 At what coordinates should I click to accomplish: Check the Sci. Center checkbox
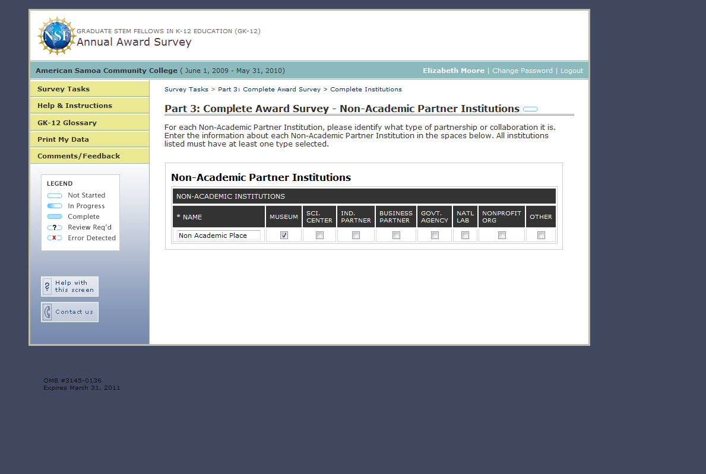(319, 235)
